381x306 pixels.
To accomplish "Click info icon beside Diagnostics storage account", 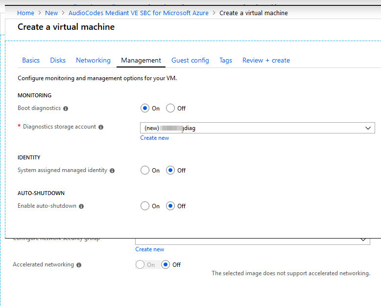I will (101, 127).
